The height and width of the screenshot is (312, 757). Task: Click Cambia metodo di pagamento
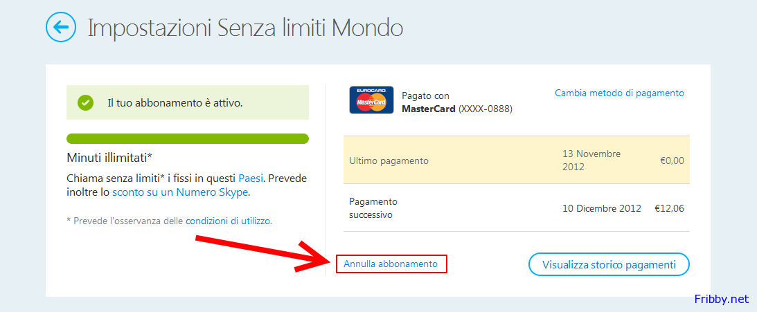point(619,93)
